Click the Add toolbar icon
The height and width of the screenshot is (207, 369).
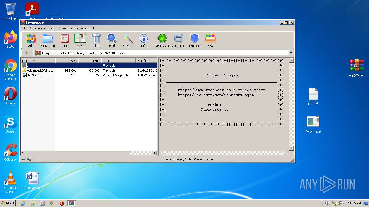click(x=31, y=40)
